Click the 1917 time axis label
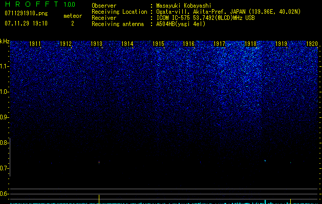The width and height of the screenshot is (322, 204). (x=220, y=44)
